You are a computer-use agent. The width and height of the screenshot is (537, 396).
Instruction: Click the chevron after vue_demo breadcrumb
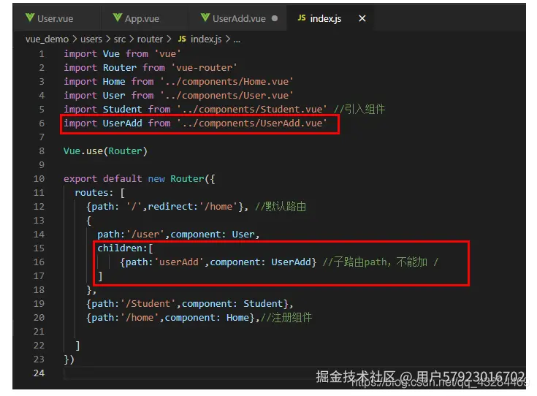(x=75, y=39)
